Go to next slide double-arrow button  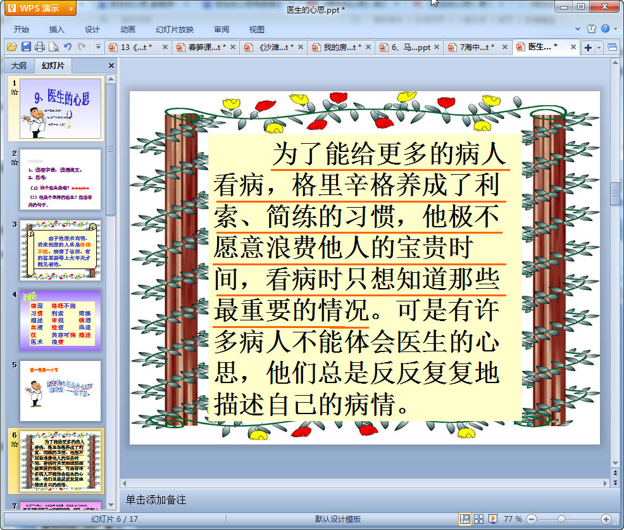pyautogui.click(x=616, y=483)
